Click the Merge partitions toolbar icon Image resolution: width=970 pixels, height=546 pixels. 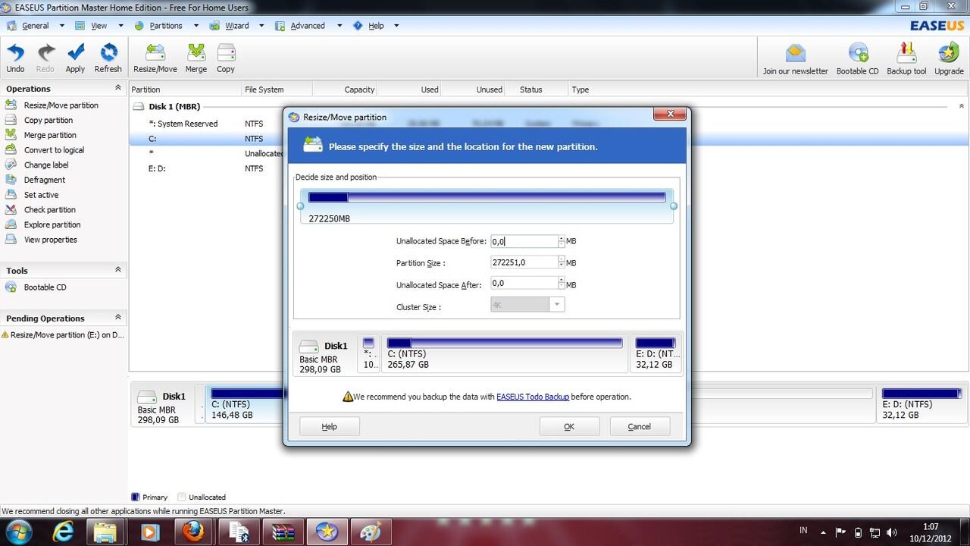[196, 55]
